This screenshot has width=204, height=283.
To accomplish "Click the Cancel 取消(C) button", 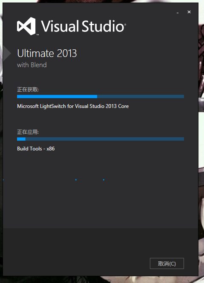I will 167,263.
